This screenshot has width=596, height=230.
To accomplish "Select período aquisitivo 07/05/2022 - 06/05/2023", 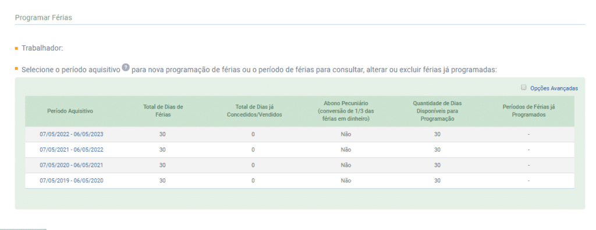I will click(x=72, y=134).
